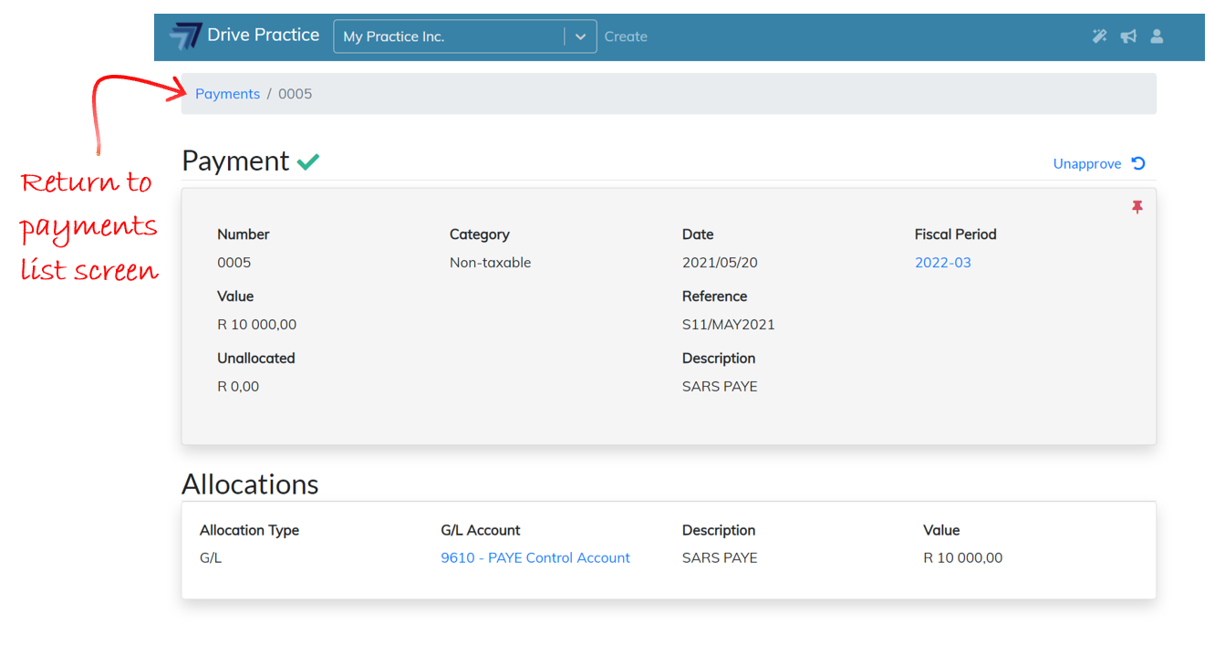1225x645 pixels.
Task: Expand the My Practice Inc. dropdown arrow
Action: (x=580, y=36)
